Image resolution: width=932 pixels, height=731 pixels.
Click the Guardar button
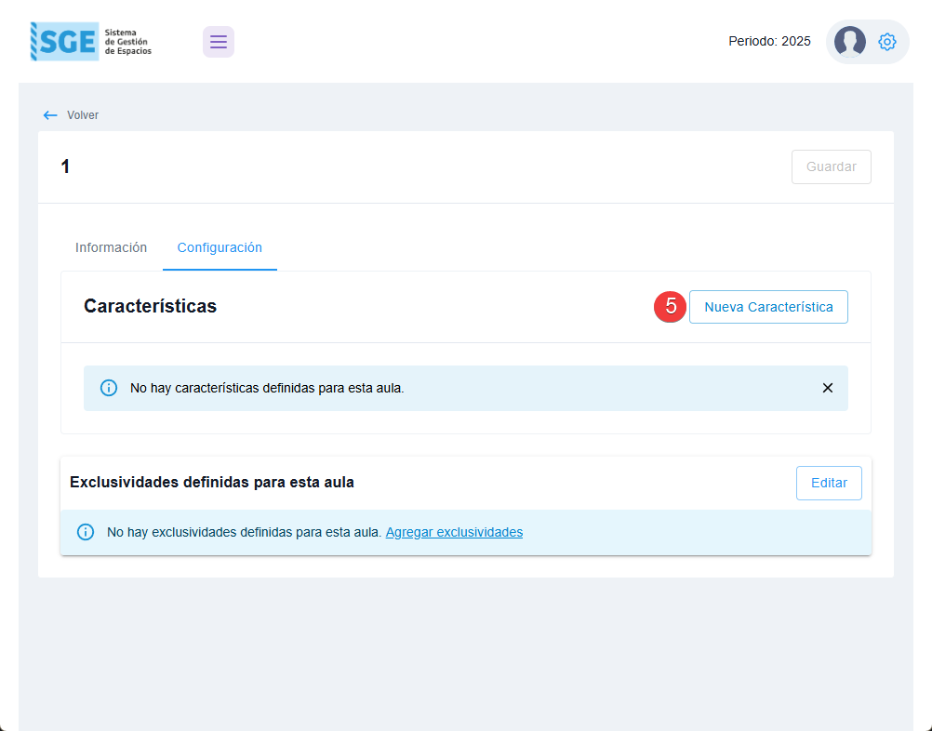pos(831,167)
